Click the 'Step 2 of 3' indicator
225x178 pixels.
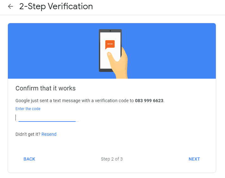[x=112, y=159]
